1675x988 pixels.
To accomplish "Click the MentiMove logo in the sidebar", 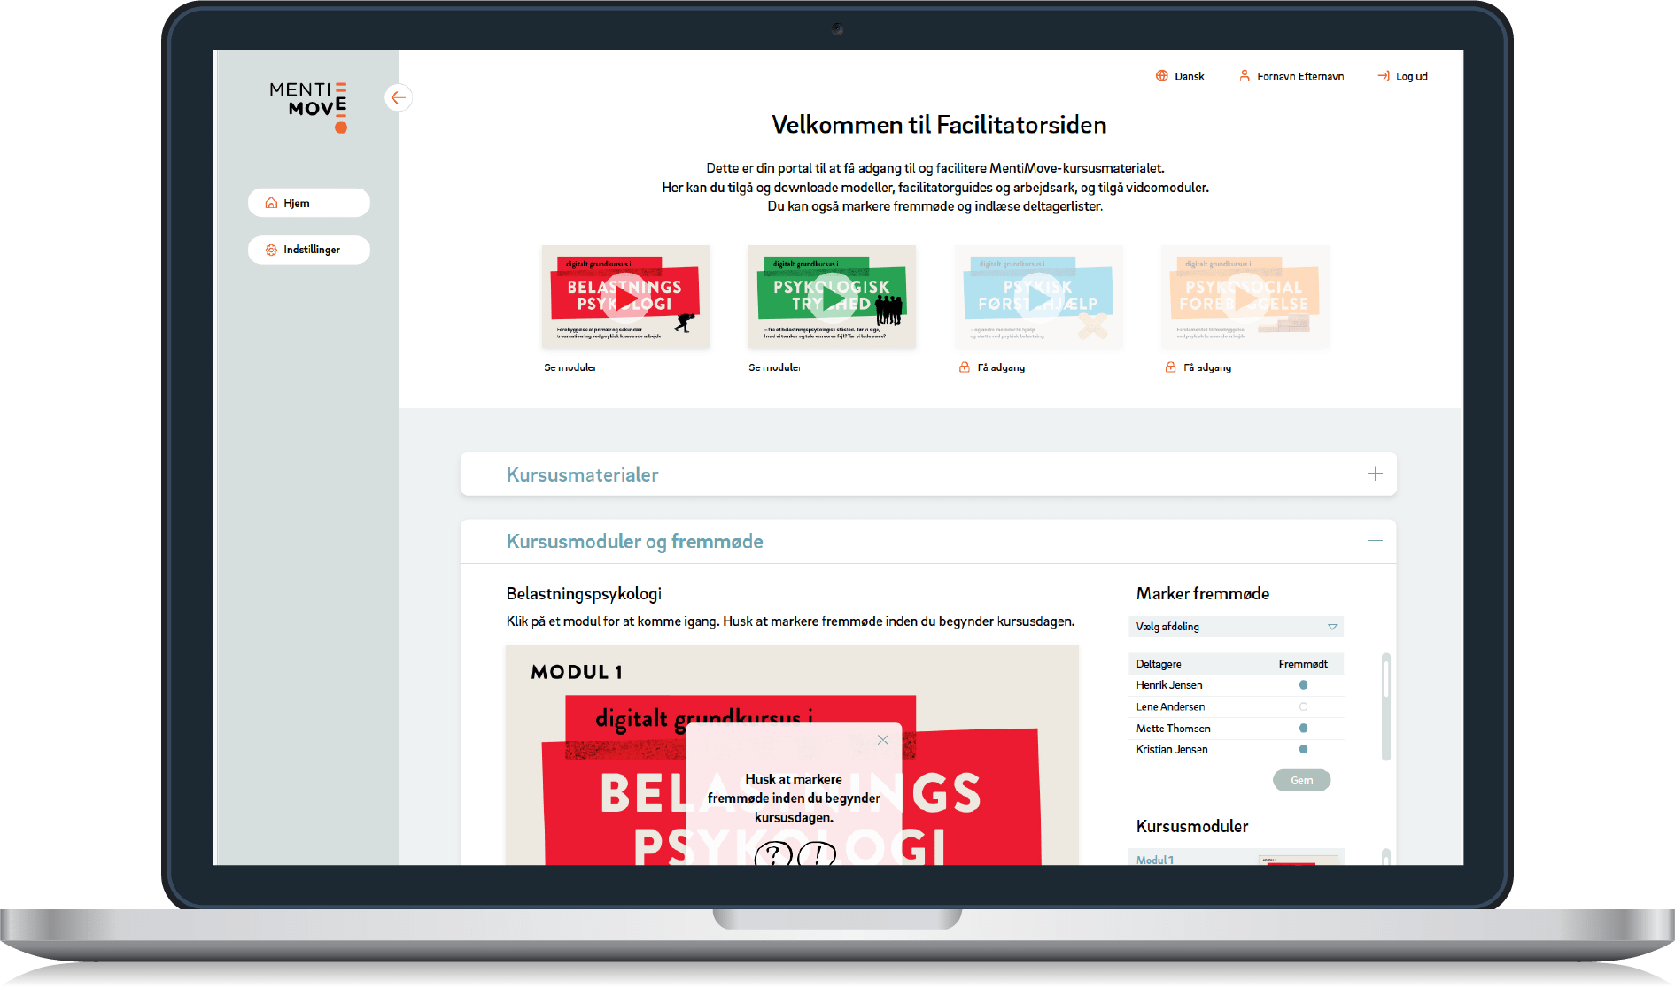I will click(308, 107).
